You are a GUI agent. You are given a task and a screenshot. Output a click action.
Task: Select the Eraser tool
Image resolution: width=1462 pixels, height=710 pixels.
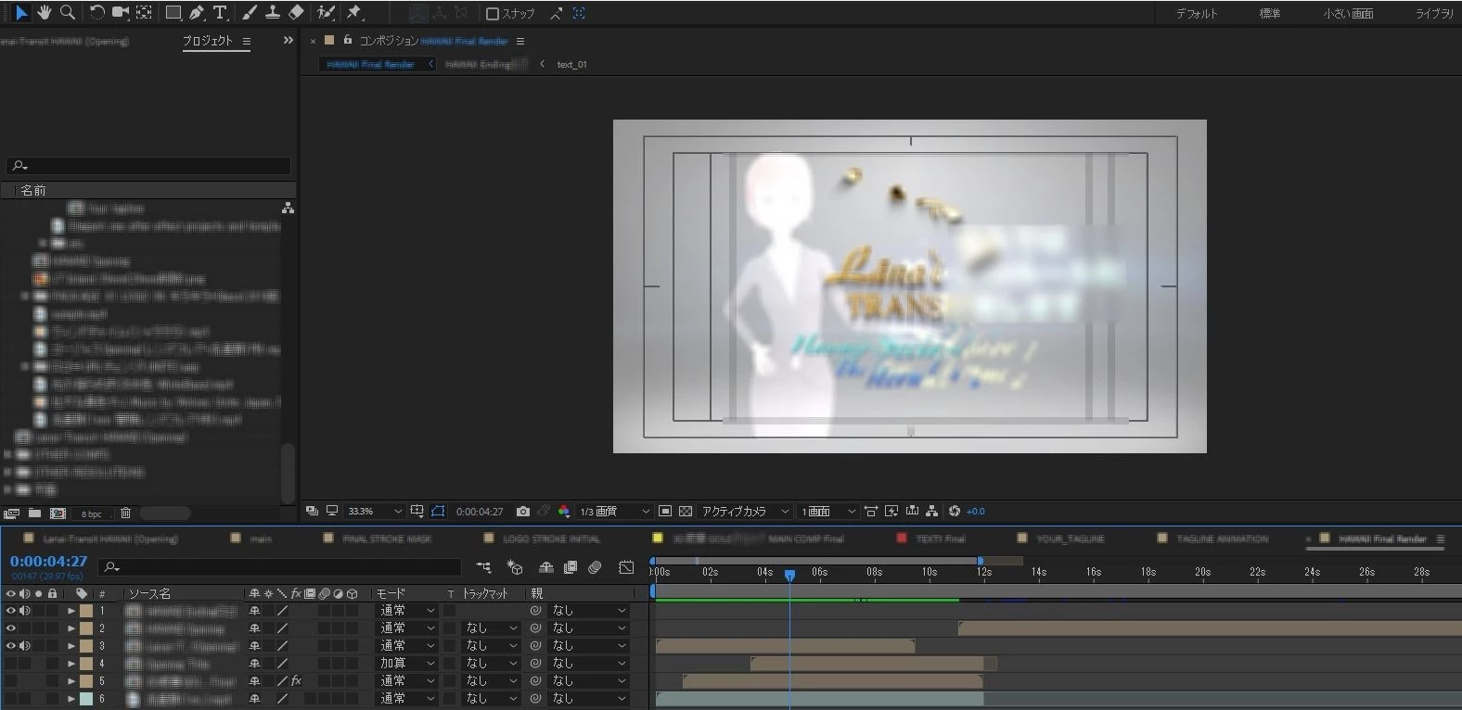(296, 12)
